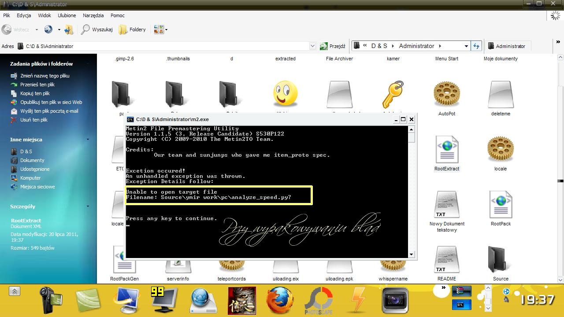Image resolution: width=564 pixels, height=317 pixels.
Task: Click Kopiuj ten plik link
Action: coord(35,93)
